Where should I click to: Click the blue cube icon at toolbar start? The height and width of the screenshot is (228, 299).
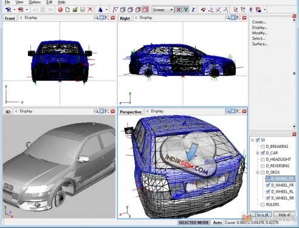pos(9,10)
